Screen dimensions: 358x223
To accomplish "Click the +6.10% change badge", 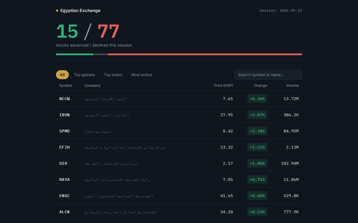I will (257, 99).
